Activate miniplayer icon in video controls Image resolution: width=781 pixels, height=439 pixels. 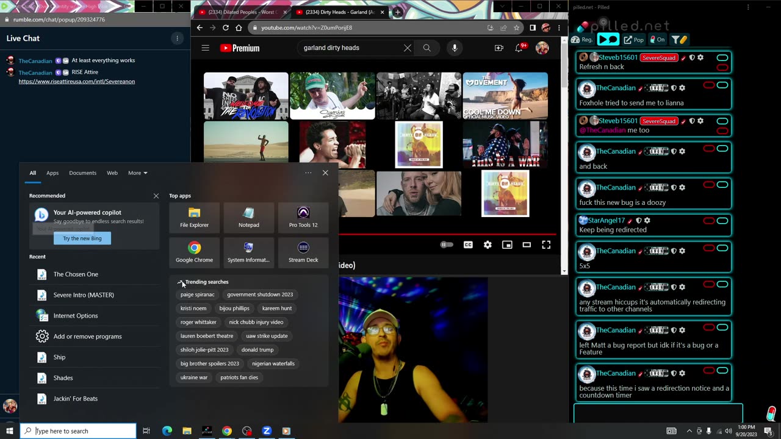click(x=507, y=244)
